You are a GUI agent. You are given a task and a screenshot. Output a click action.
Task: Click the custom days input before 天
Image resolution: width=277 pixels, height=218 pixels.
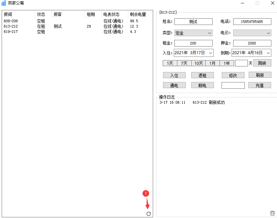[241, 63]
